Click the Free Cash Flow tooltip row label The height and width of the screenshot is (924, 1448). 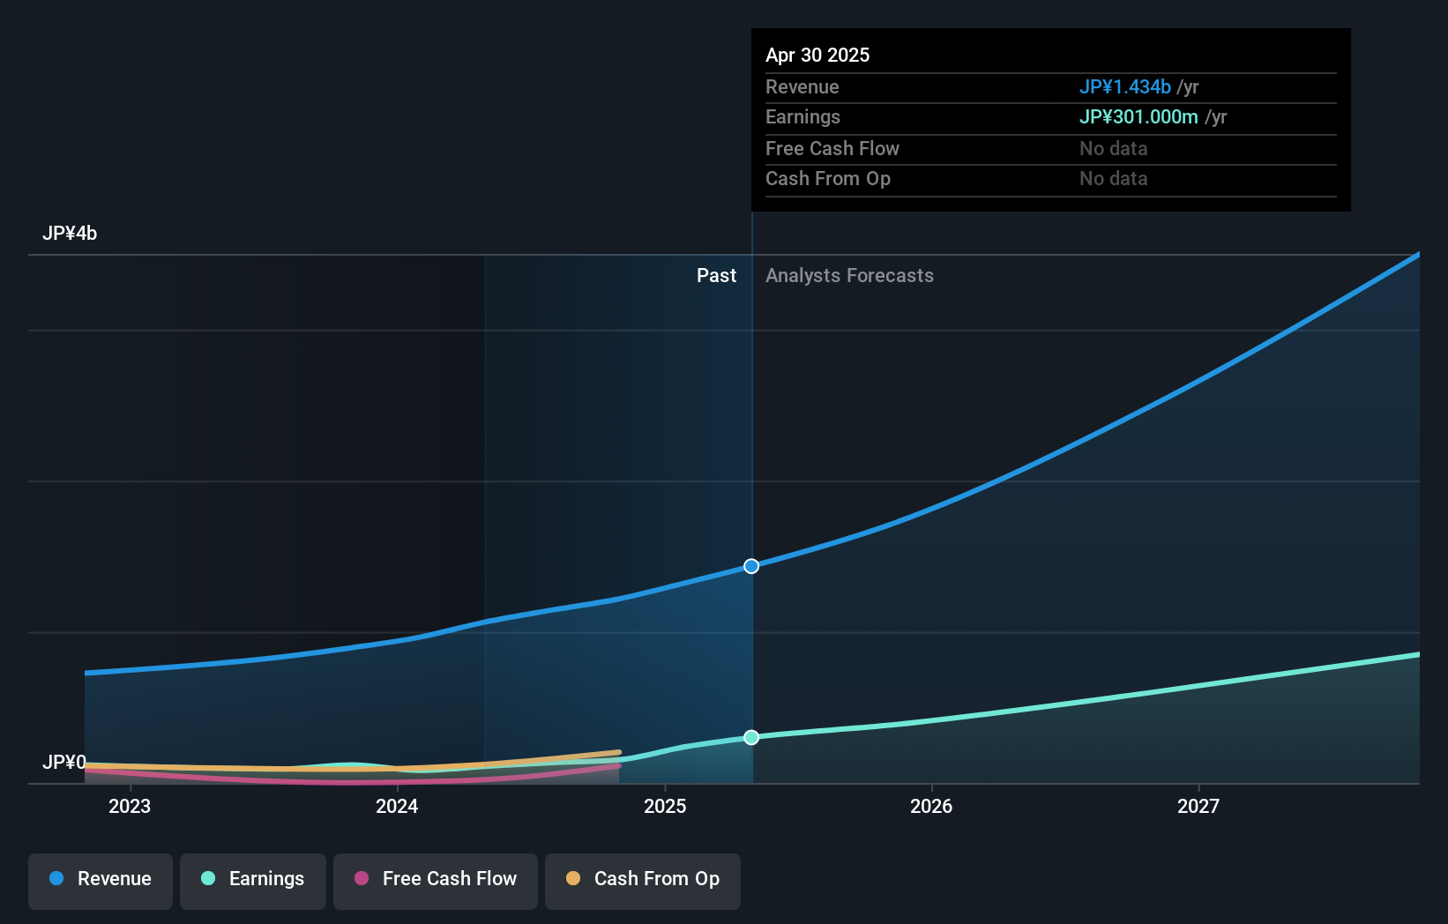click(832, 149)
